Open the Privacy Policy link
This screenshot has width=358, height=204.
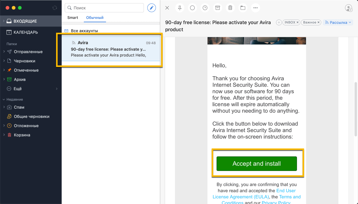pos(276,202)
